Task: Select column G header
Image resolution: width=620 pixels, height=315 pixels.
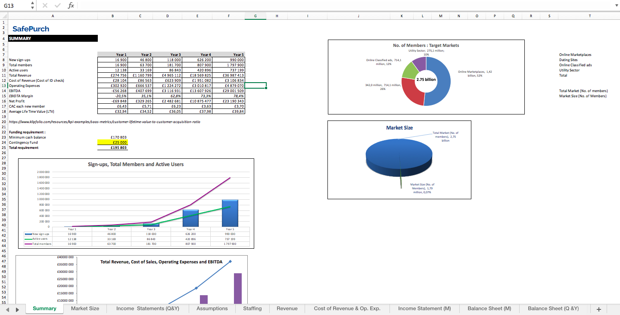Action: [255, 16]
